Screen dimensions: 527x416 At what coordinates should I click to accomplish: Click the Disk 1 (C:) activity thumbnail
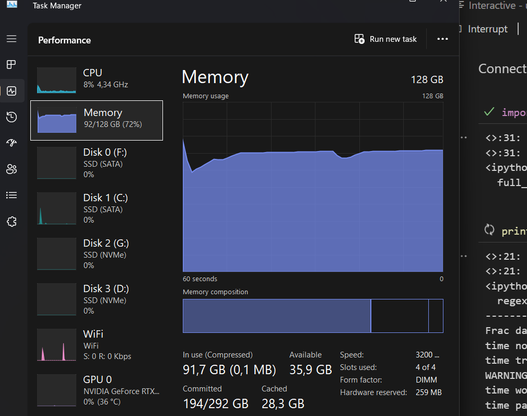(56, 209)
